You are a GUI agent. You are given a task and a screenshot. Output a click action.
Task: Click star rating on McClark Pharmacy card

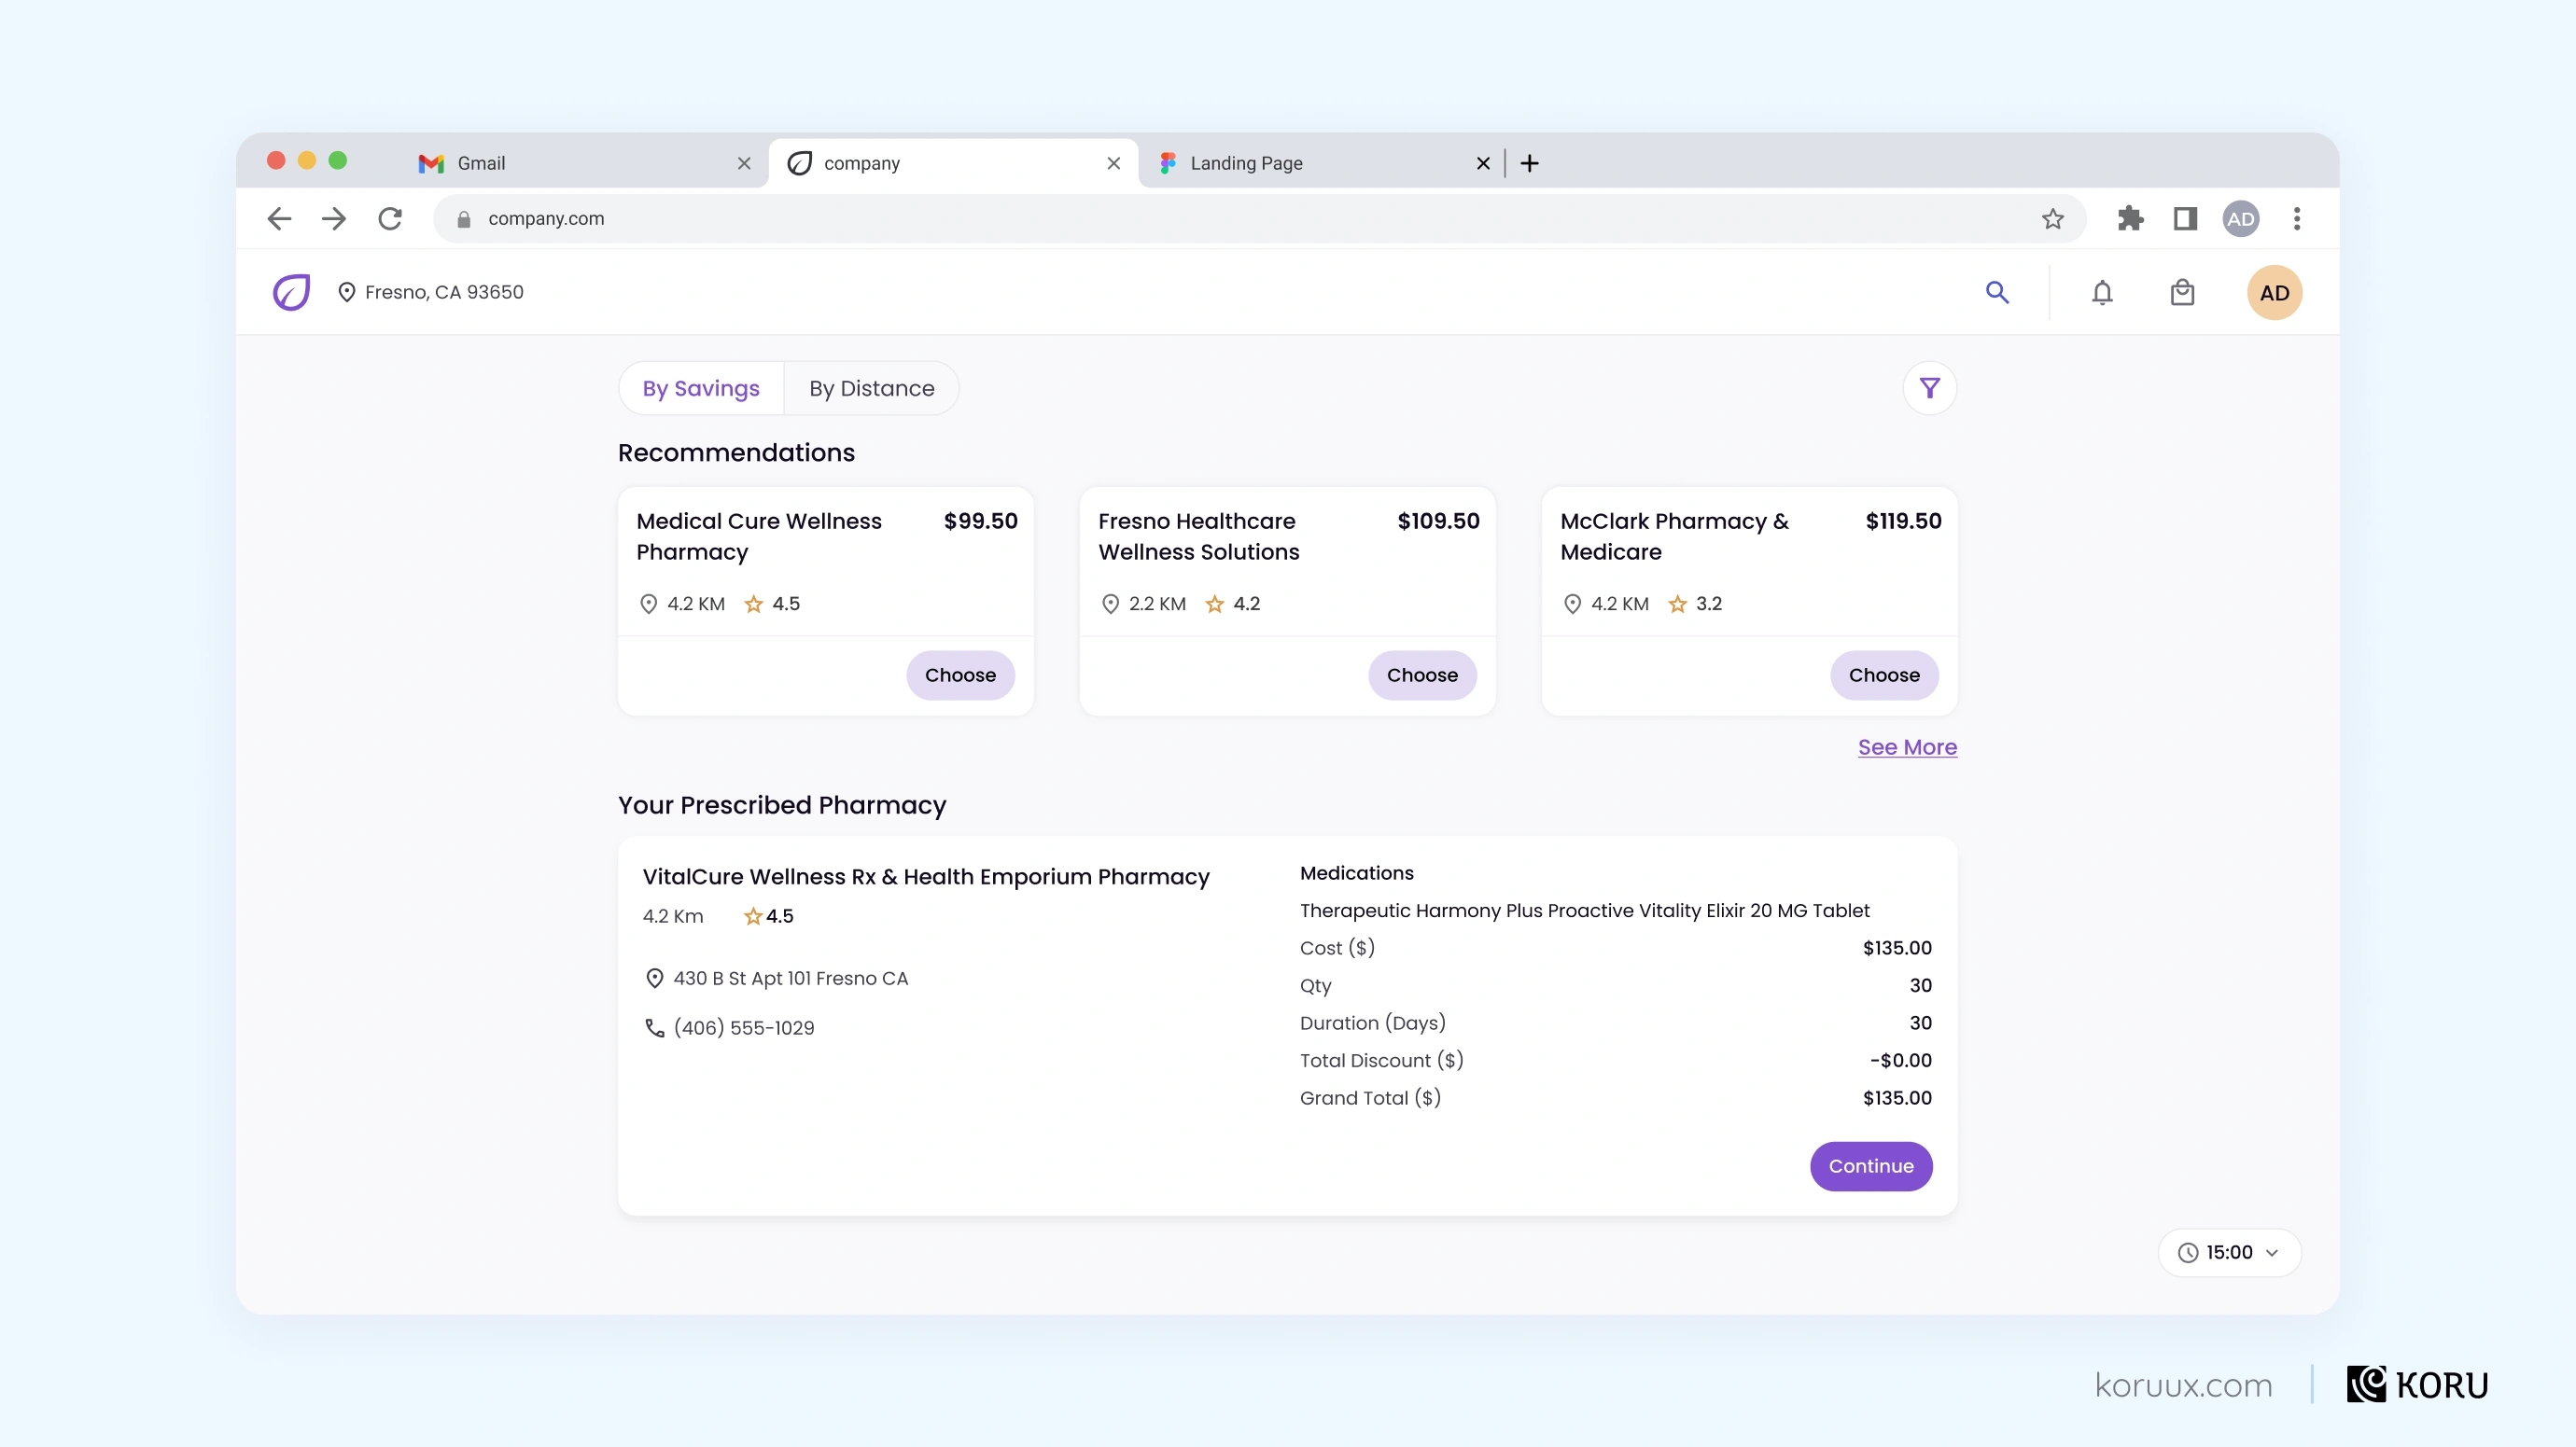(x=1694, y=604)
